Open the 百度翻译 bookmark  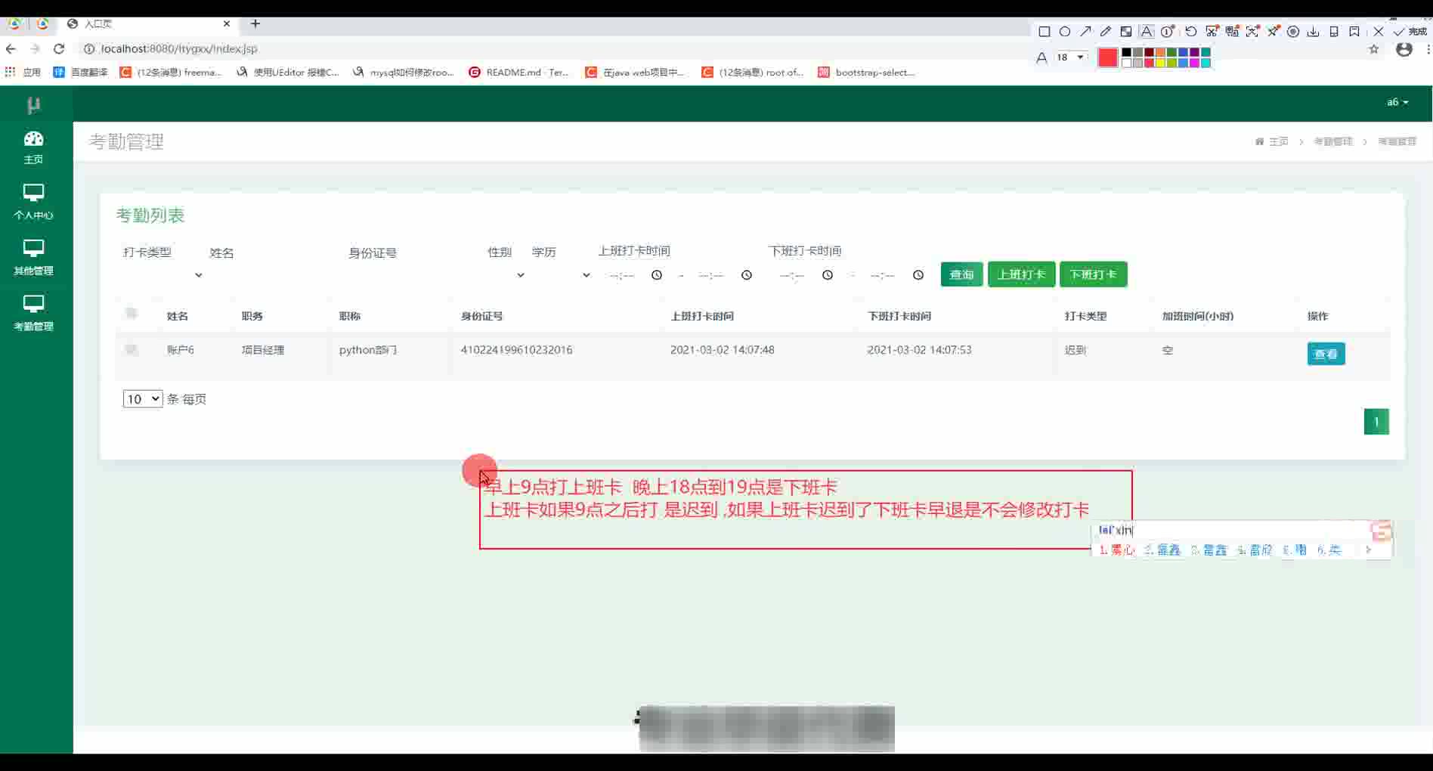pyautogui.click(x=81, y=72)
